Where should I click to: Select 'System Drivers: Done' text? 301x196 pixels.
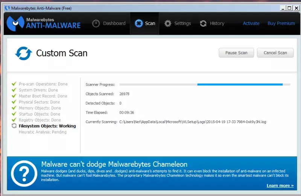pos(38,90)
